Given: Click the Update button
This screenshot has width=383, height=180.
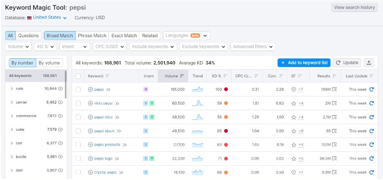Looking at the screenshot, I should pos(347,63).
